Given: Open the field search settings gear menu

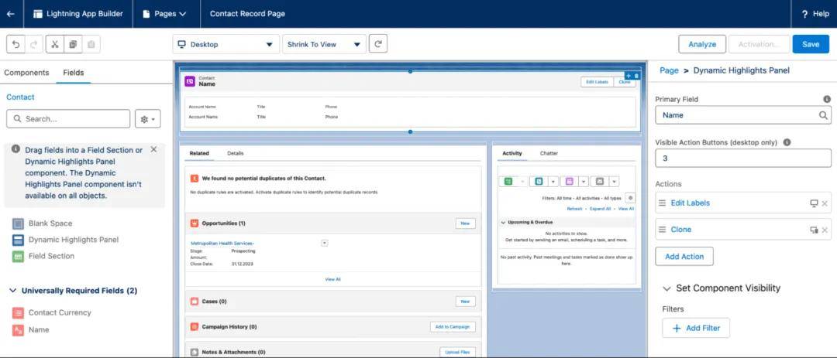Looking at the screenshot, I should 146,119.
